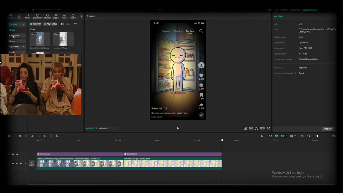Open the Geçişler transitions tab
343x193 pixels.
56,16
